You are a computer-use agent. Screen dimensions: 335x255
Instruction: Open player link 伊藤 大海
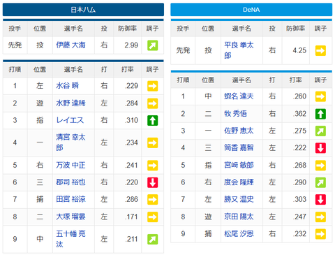click(x=70, y=45)
